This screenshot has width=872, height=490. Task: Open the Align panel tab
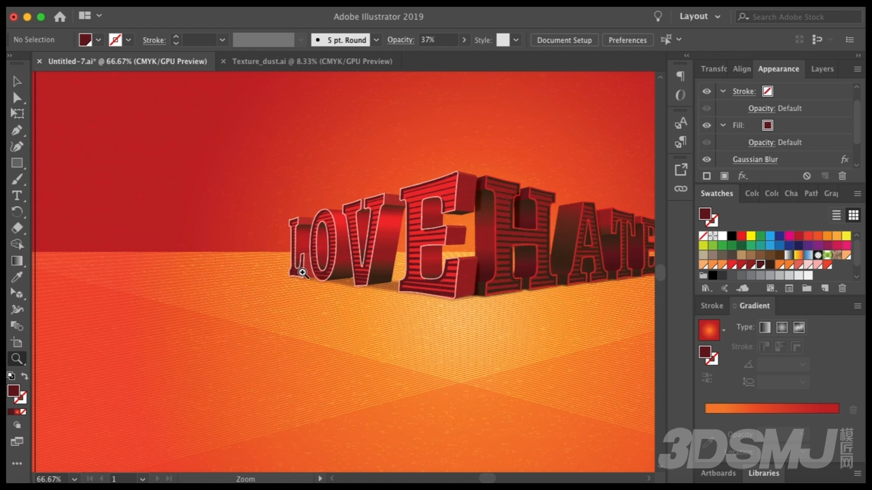[742, 69]
